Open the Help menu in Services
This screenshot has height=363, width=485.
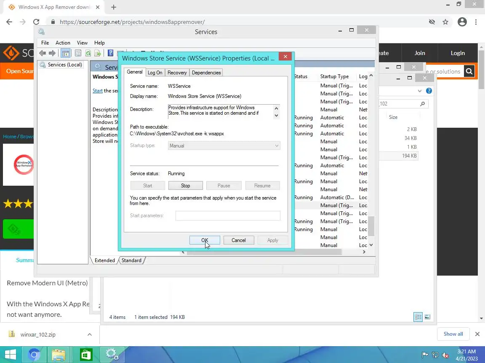(x=99, y=42)
